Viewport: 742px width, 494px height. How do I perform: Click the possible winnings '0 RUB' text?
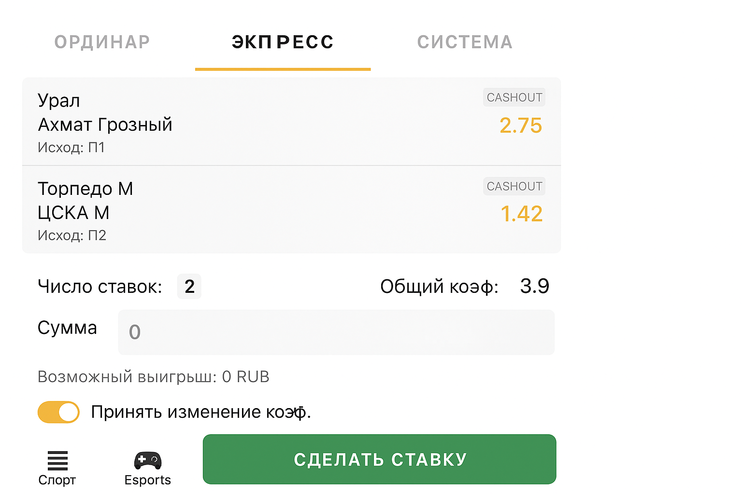pyautogui.click(x=245, y=377)
